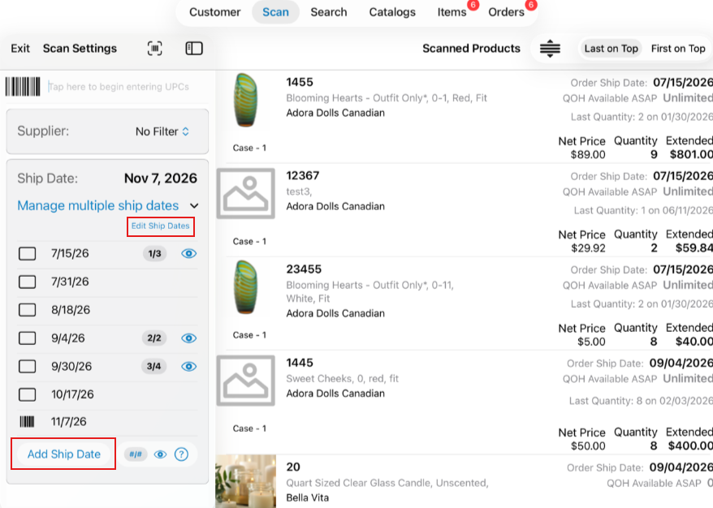The height and width of the screenshot is (508, 713).
Task: Collapse Manage multiple ship dates chevron
Action: point(194,206)
